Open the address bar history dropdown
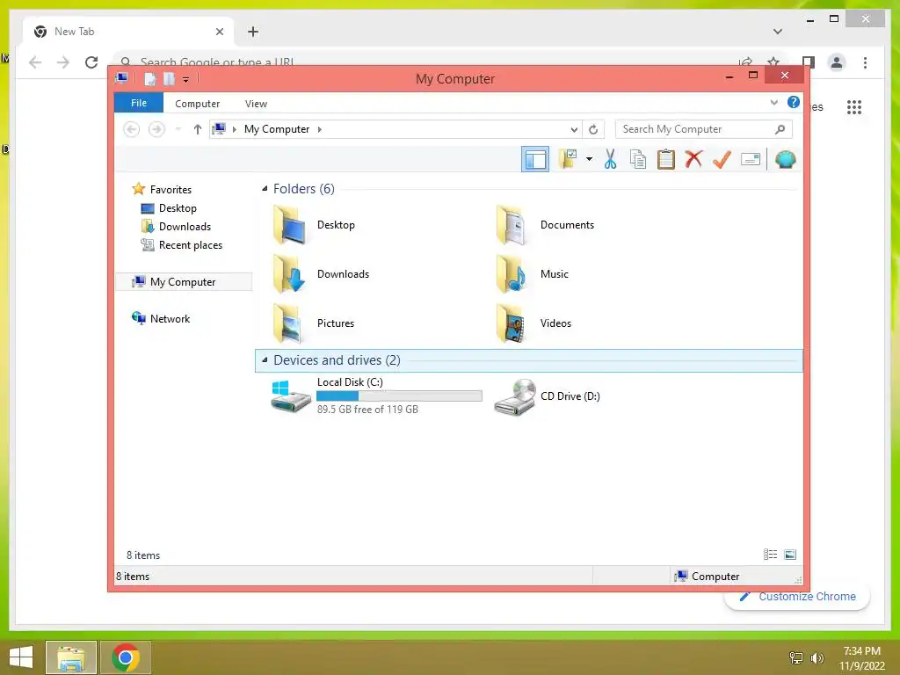The width and height of the screenshot is (900, 675). 573,129
